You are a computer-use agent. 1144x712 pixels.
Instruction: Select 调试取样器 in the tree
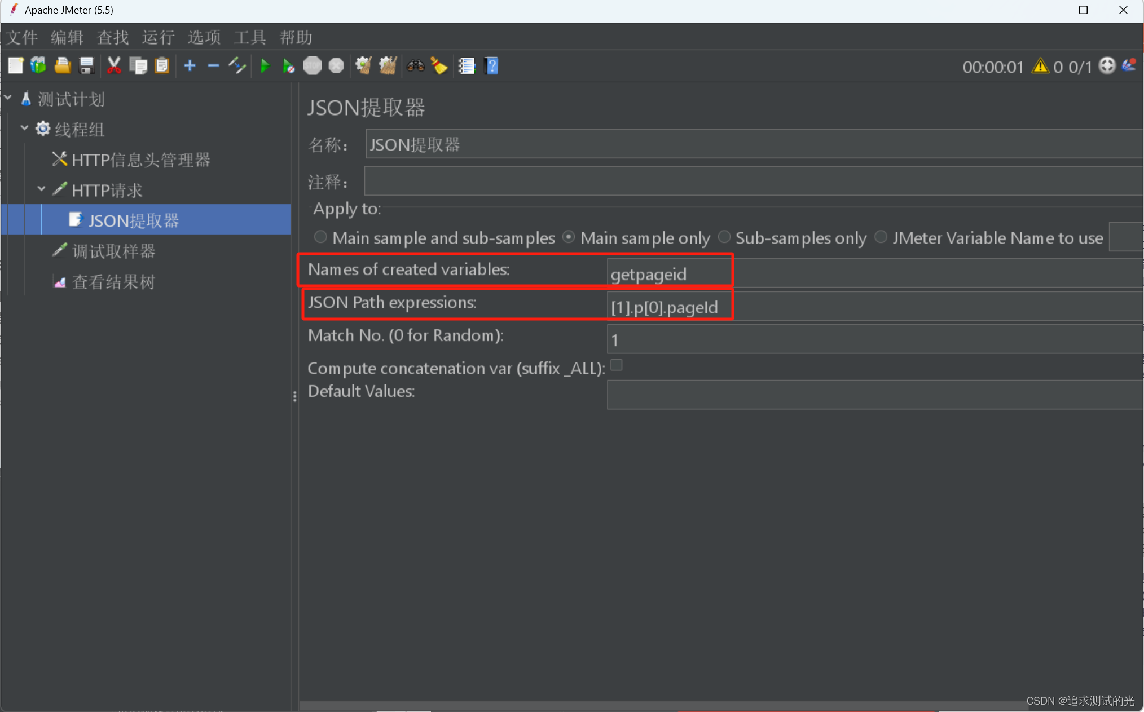(114, 251)
